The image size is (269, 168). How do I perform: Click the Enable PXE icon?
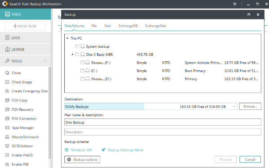(x=7, y=164)
